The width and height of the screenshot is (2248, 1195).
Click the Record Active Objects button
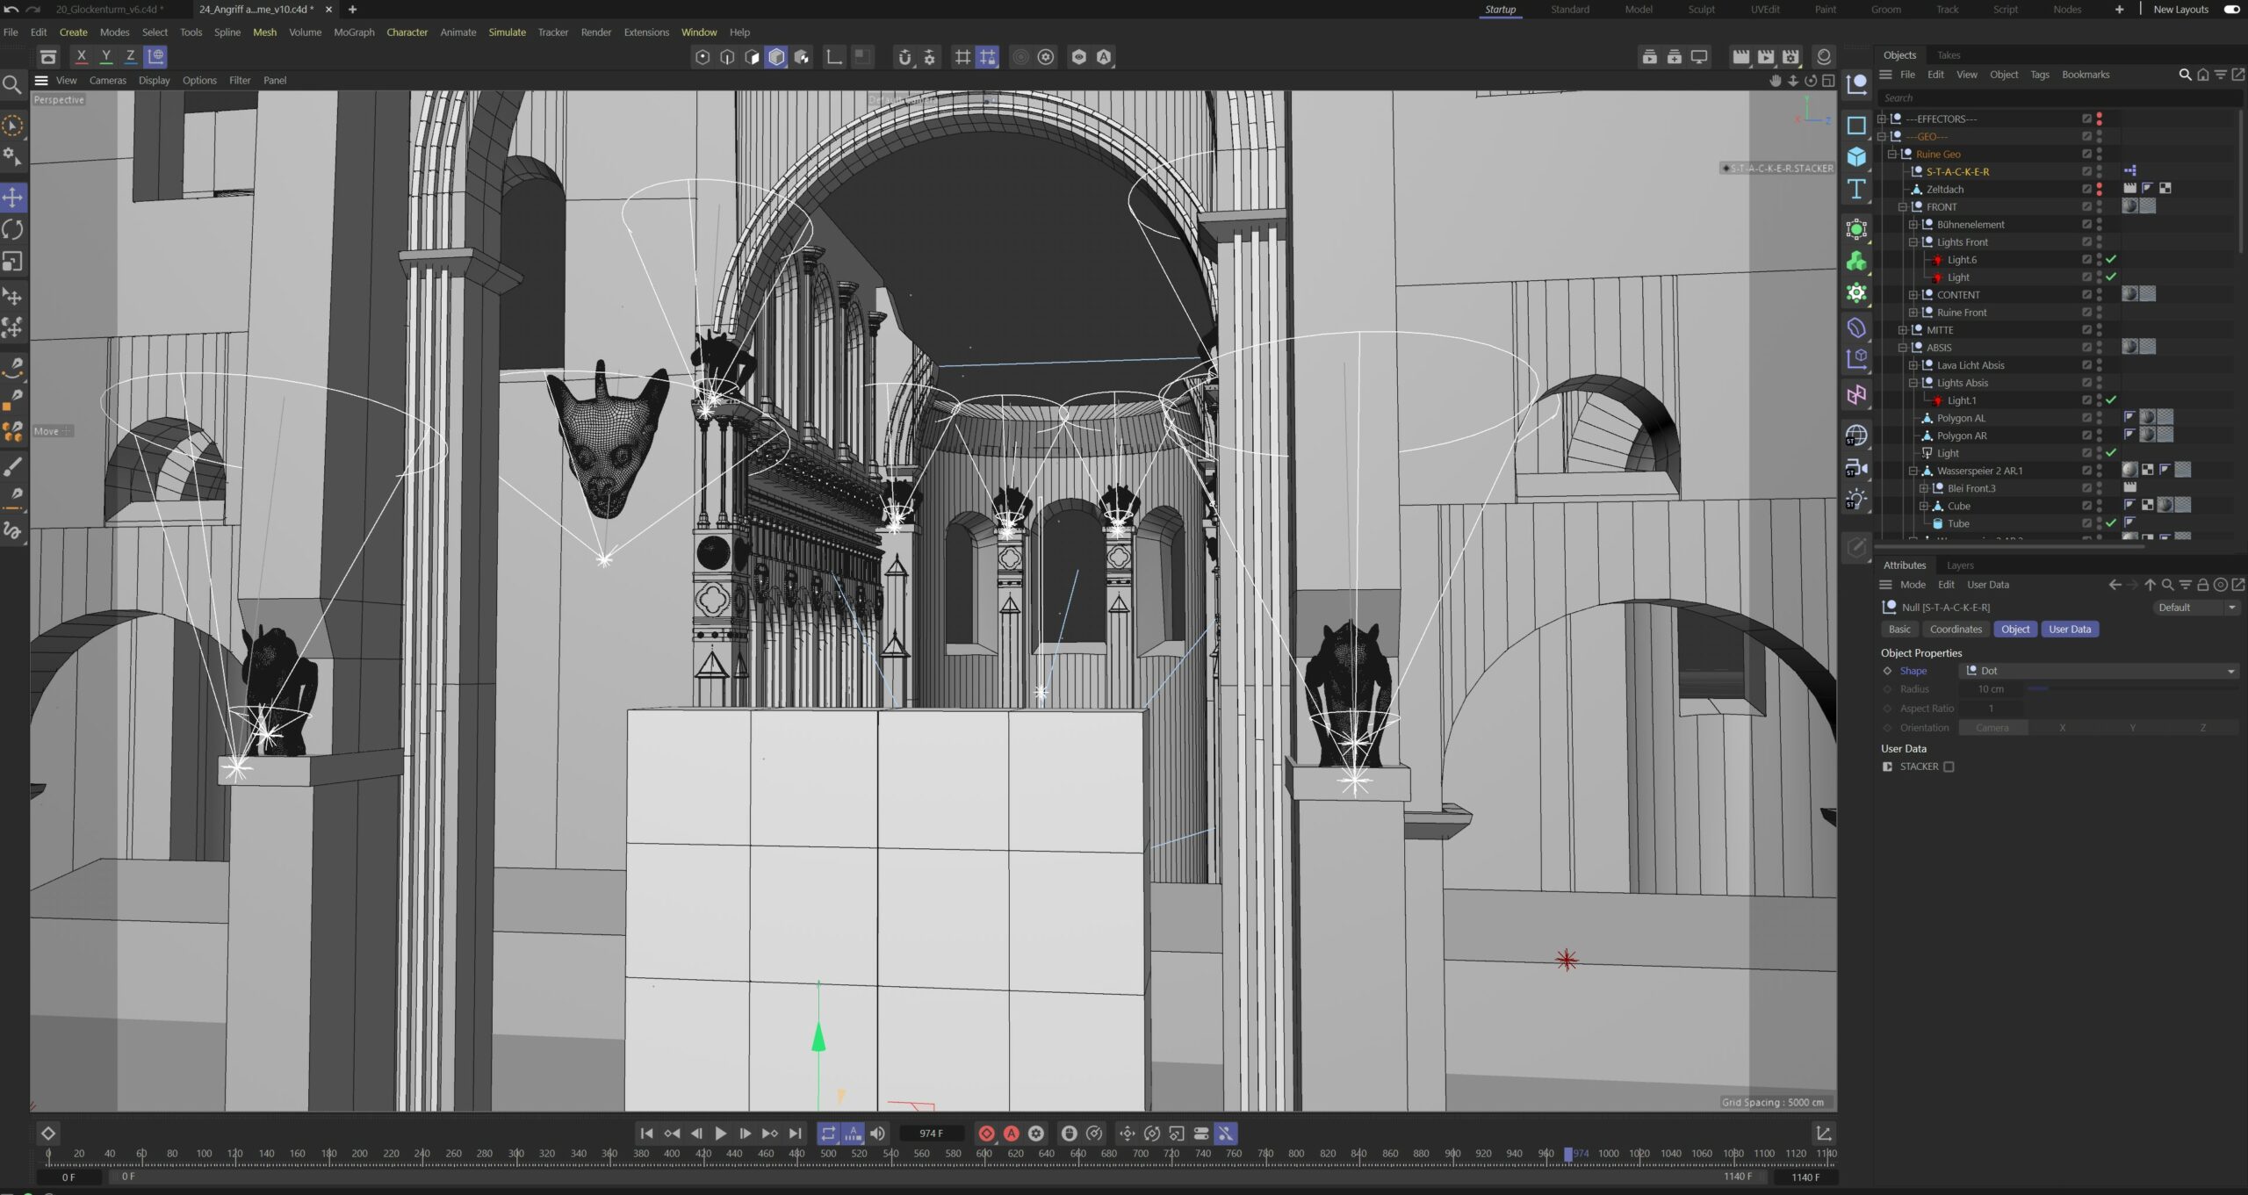(986, 1134)
